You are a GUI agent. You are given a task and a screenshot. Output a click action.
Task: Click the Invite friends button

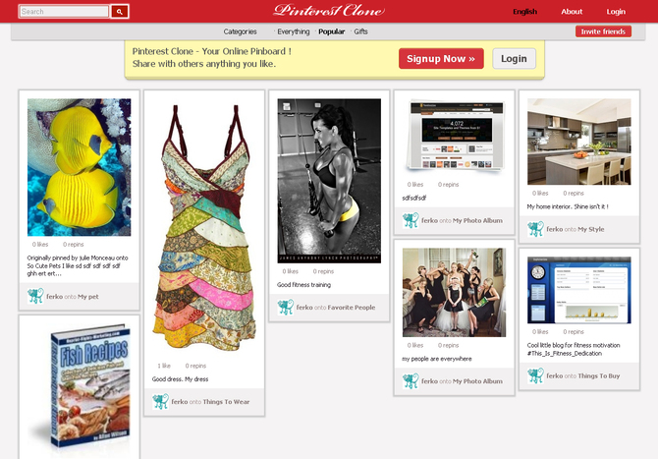coord(603,31)
